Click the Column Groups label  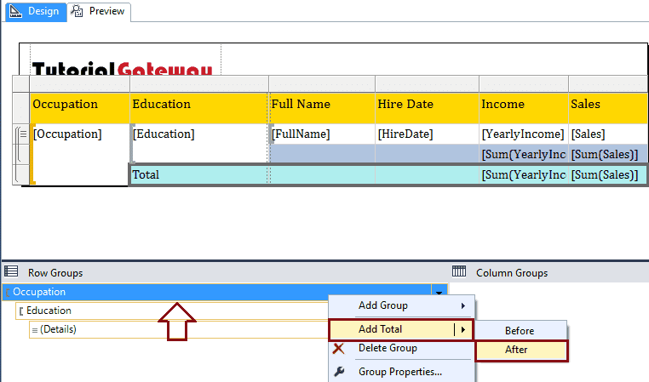click(512, 273)
